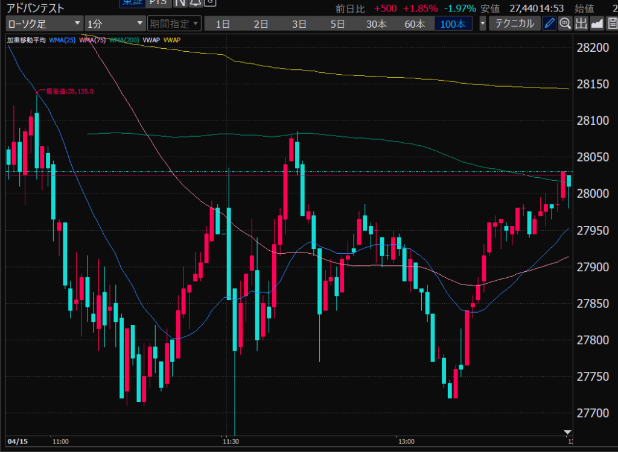This screenshot has height=452, width=618.
Task: Open the ローソク足 chart type dropdown
Action: pos(45,24)
